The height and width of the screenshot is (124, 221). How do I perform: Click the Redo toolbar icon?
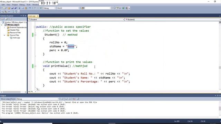tap(35, 8)
